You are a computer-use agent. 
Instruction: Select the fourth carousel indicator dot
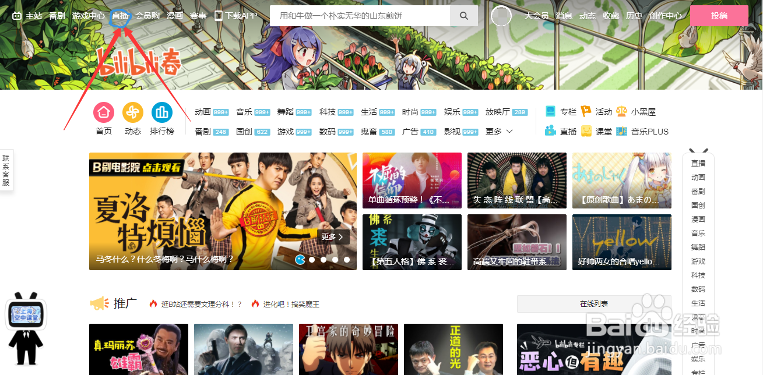click(x=335, y=260)
